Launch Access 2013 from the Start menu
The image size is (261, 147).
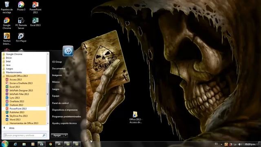click(15, 80)
